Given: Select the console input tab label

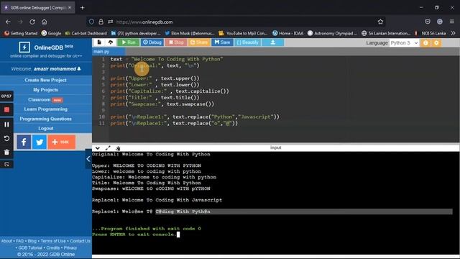Looking at the screenshot, I should coord(276,147).
